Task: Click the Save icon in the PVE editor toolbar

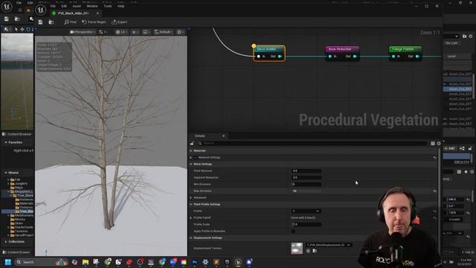Action: (x=40, y=22)
